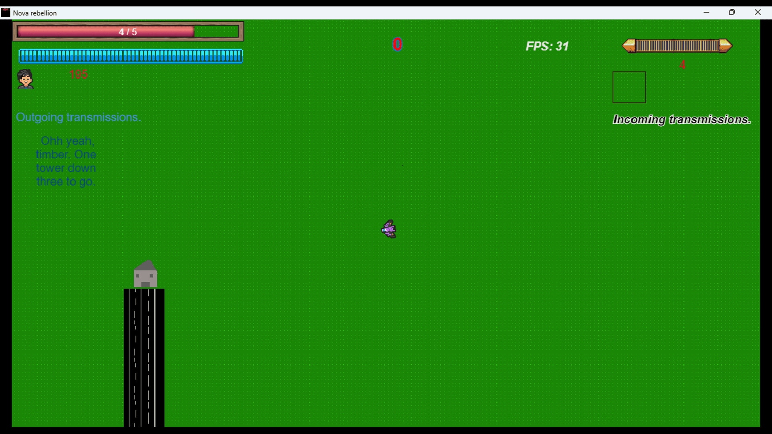Image resolution: width=772 pixels, height=434 pixels.
Task: Expand the Incoming transmissions label
Action: pyautogui.click(x=681, y=119)
